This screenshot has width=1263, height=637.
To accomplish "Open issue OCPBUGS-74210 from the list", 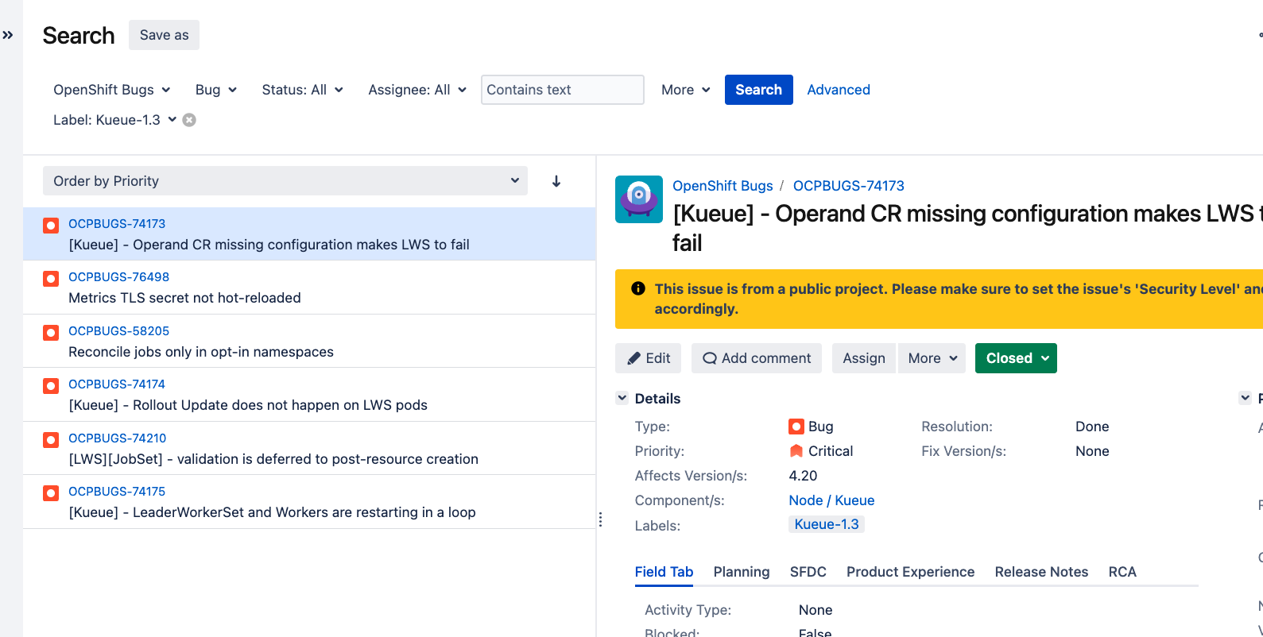I will click(118, 438).
